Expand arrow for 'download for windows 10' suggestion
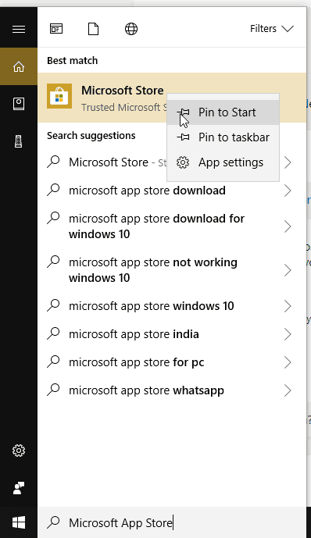The height and width of the screenshot is (538, 311). pyautogui.click(x=288, y=226)
